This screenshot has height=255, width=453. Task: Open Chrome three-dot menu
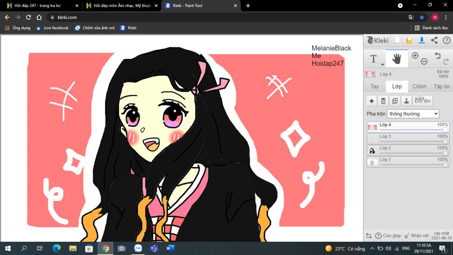[x=446, y=17]
